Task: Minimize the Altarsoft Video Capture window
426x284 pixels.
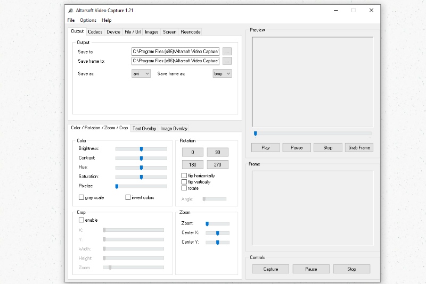Action: pyautogui.click(x=336, y=10)
